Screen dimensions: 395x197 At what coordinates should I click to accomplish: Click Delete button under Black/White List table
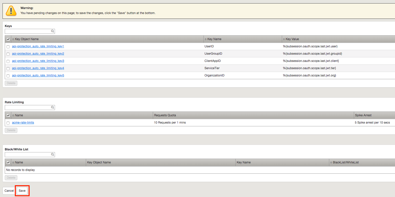click(11, 178)
